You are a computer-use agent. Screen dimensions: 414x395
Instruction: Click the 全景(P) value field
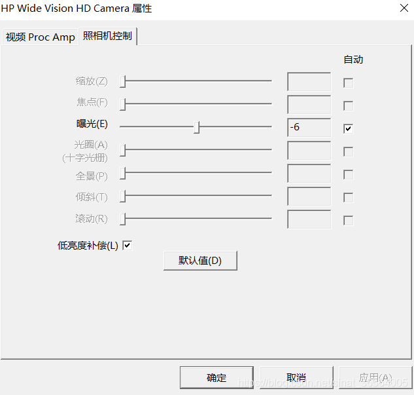309,173
